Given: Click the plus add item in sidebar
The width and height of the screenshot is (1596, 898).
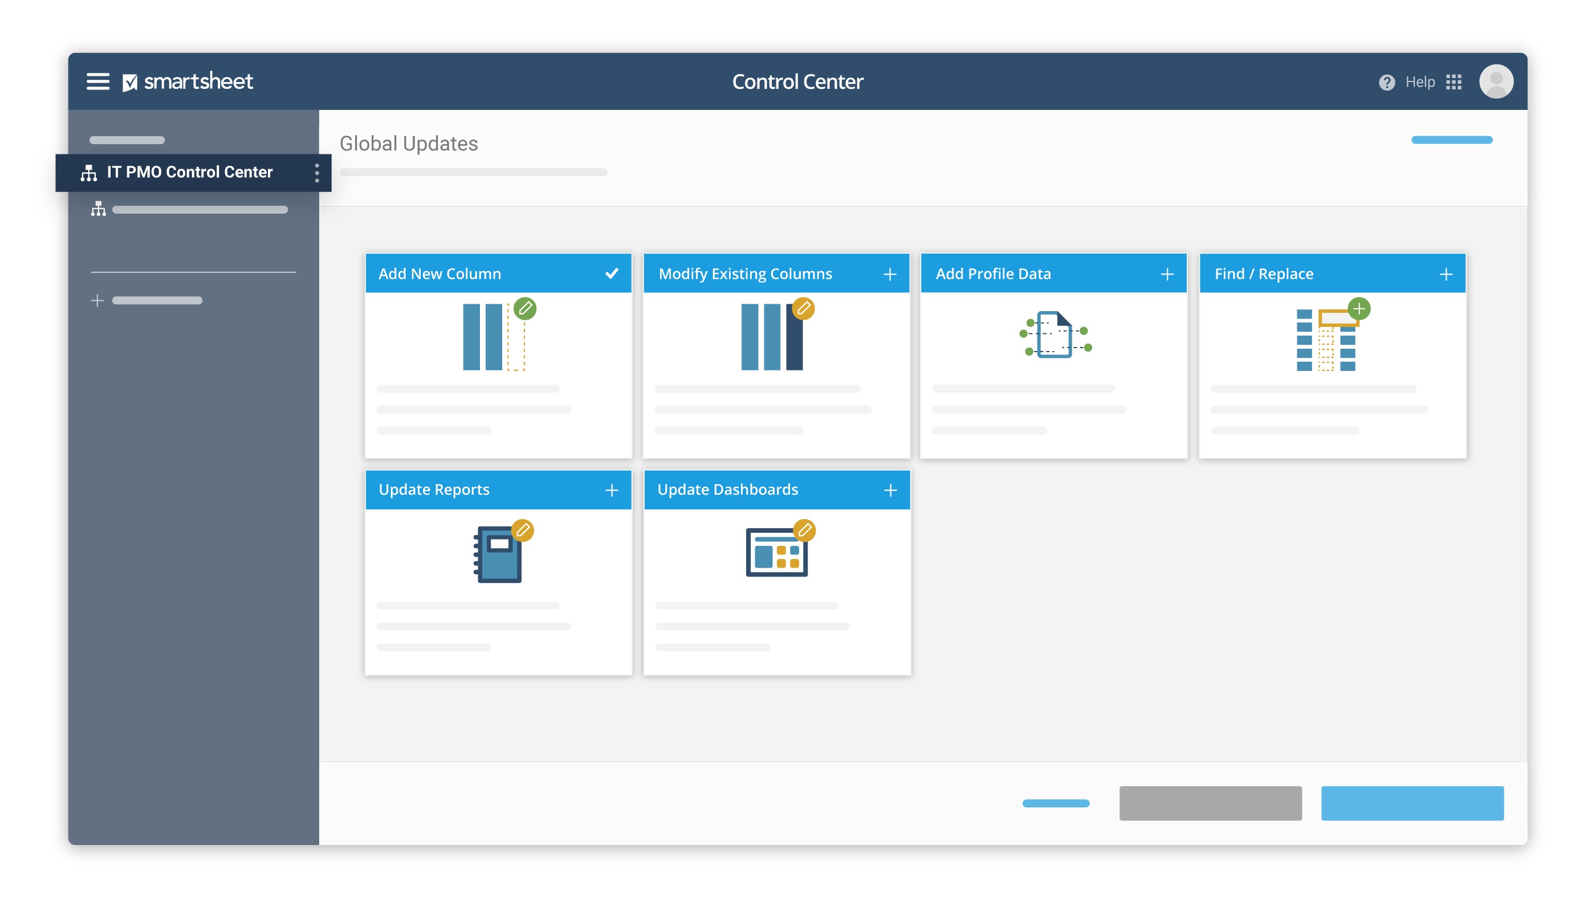Looking at the screenshot, I should click(97, 300).
